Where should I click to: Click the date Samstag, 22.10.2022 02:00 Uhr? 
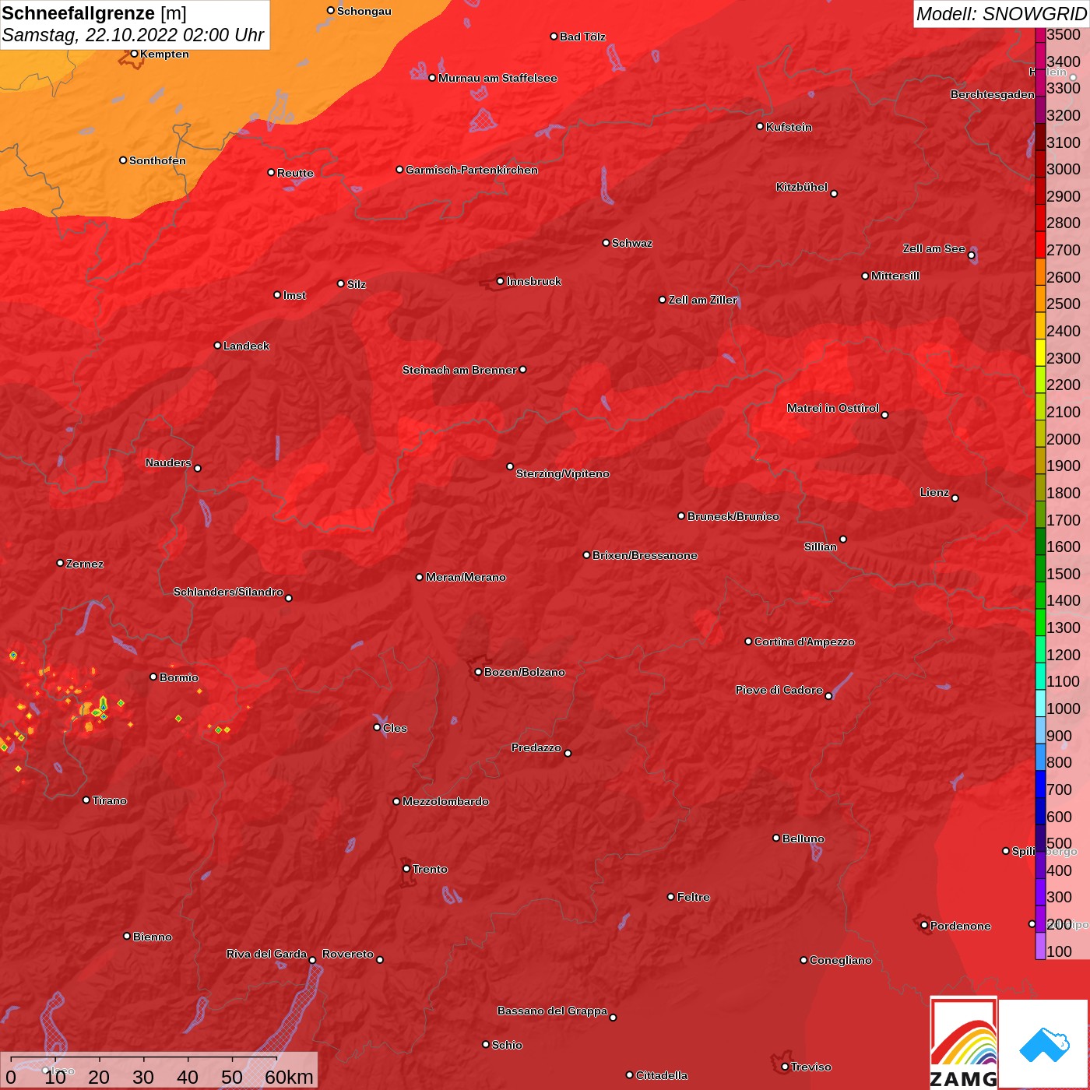click(133, 35)
